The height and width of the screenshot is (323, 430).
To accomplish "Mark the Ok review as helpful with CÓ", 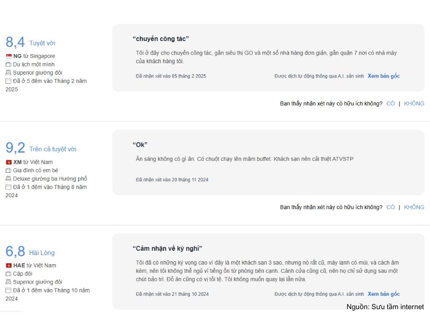I will pos(390,207).
